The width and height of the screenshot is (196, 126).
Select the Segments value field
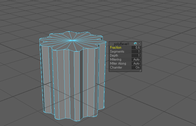pos(136,51)
